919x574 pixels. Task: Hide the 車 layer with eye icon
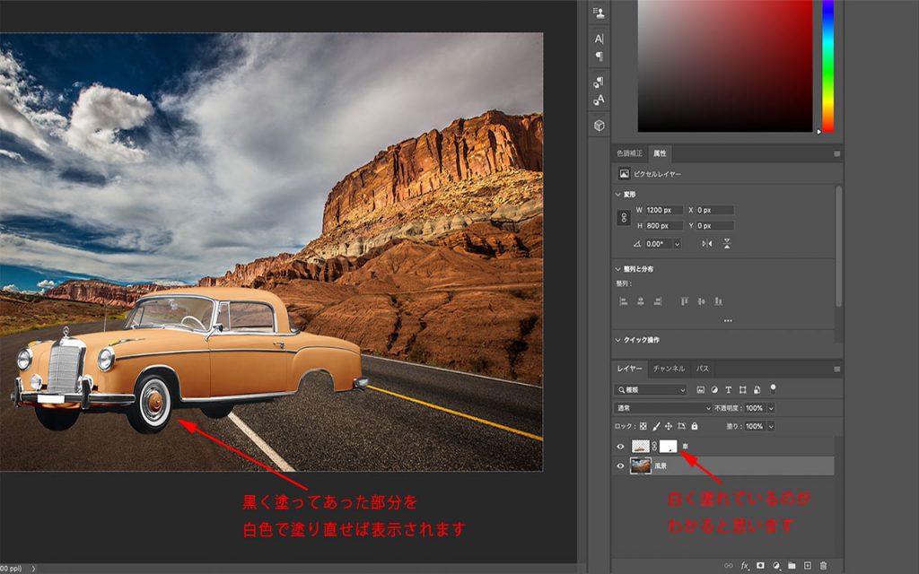pyautogui.click(x=621, y=447)
